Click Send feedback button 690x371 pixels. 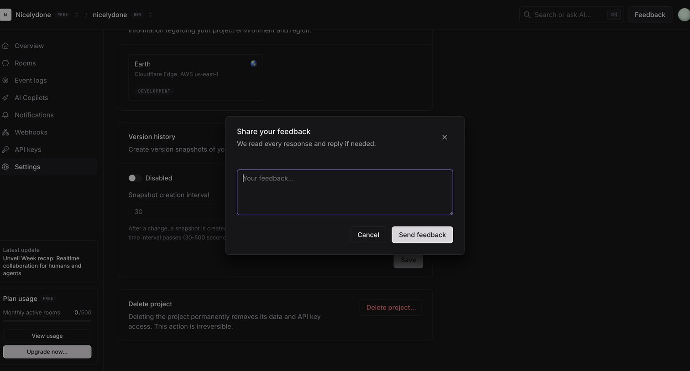[422, 235]
